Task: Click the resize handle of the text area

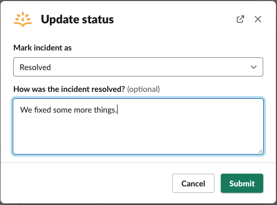Action: (x=260, y=151)
